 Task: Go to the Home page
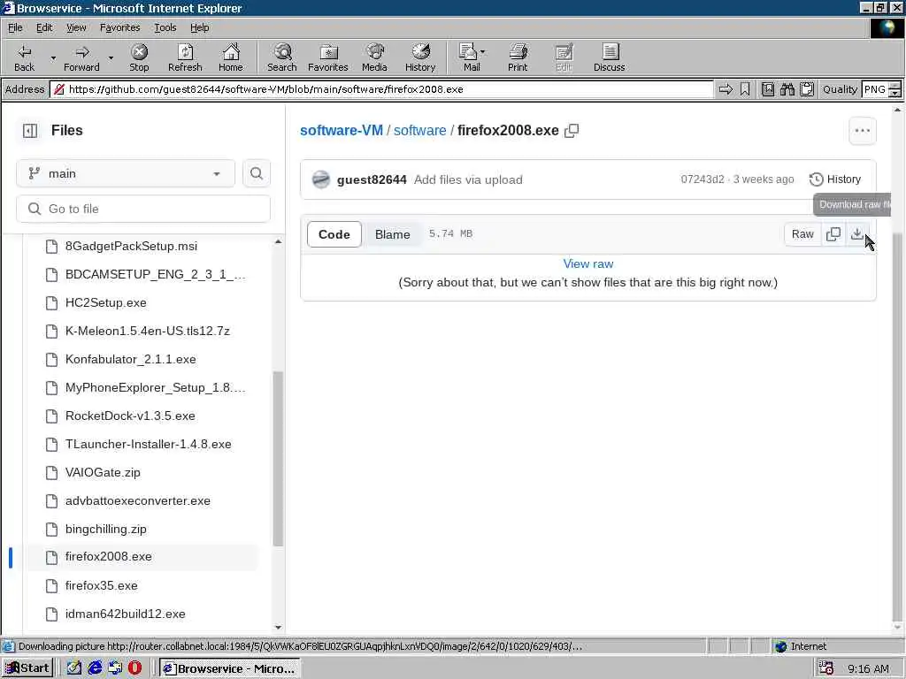231,57
